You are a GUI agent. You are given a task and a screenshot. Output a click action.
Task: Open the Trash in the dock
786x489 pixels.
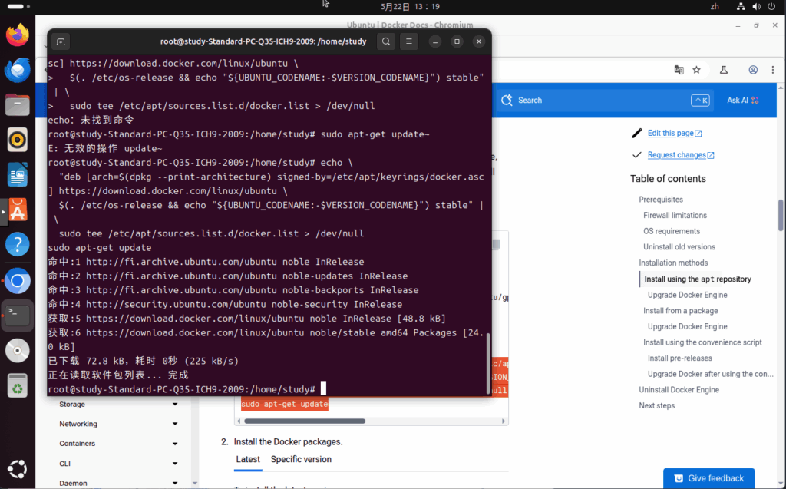[18, 385]
